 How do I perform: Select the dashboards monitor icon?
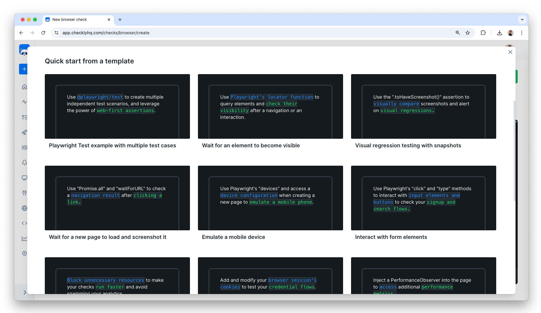[x=25, y=178]
